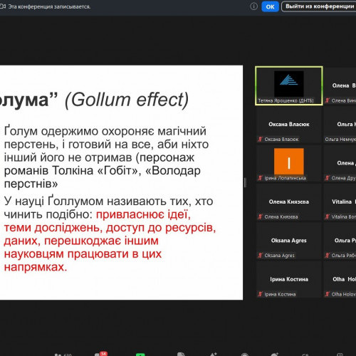Viewport: 356px width, 356px height.
Task: Click muted mic icon next to Олена Князєва
Action: click(261, 216)
